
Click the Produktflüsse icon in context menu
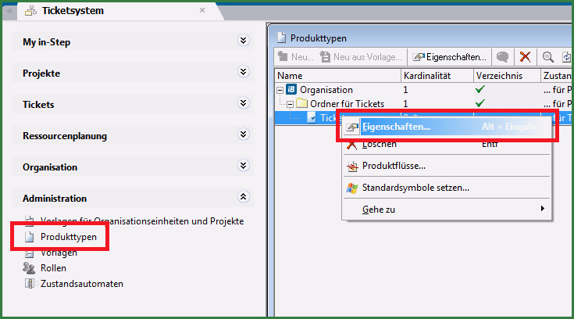click(x=352, y=166)
